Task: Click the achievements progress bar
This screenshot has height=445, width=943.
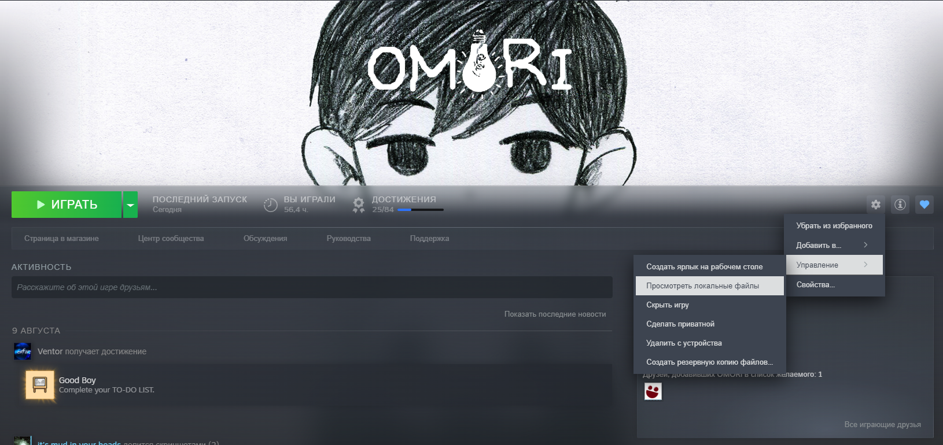Action: [x=421, y=210]
